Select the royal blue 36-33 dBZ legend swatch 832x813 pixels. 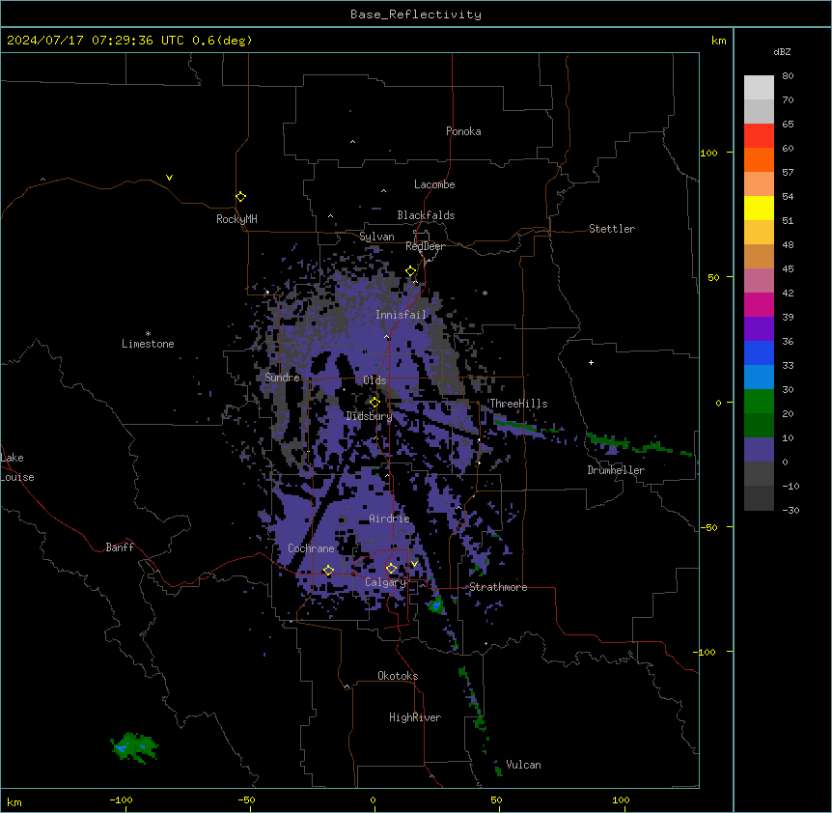pyautogui.click(x=759, y=352)
